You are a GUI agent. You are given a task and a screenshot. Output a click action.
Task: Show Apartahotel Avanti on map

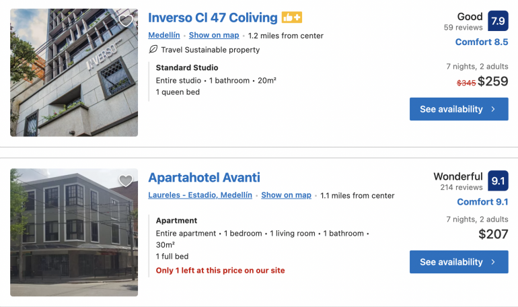pyautogui.click(x=286, y=195)
